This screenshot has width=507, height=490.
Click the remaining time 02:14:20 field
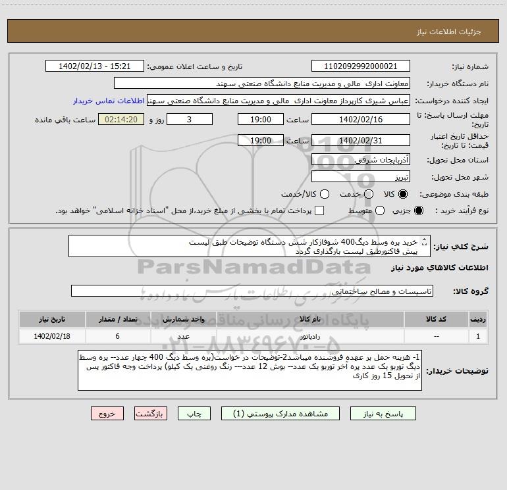click(x=121, y=119)
